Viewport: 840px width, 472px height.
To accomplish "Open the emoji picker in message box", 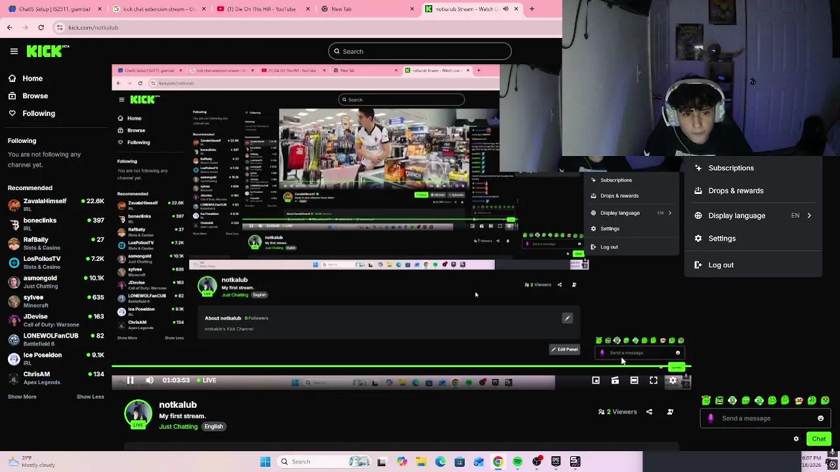I will [x=820, y=418].
